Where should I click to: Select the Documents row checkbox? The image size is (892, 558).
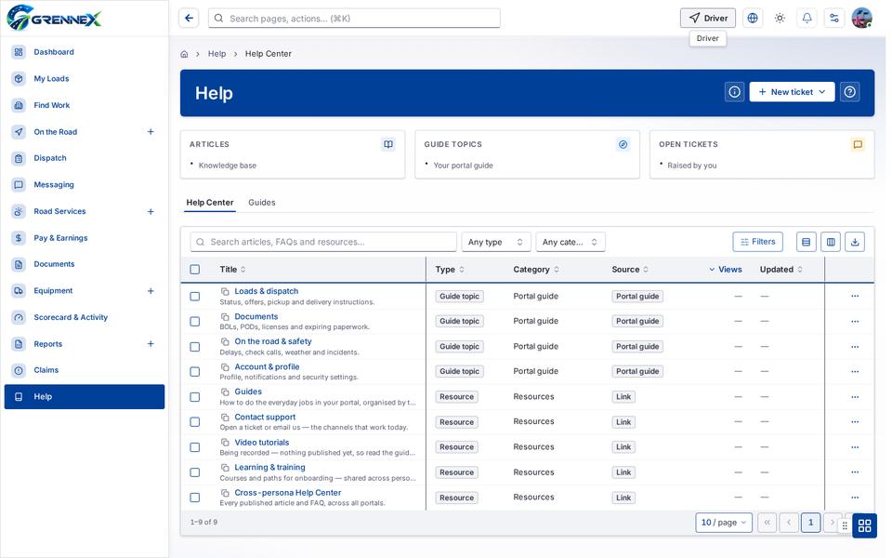coord(195,321)
